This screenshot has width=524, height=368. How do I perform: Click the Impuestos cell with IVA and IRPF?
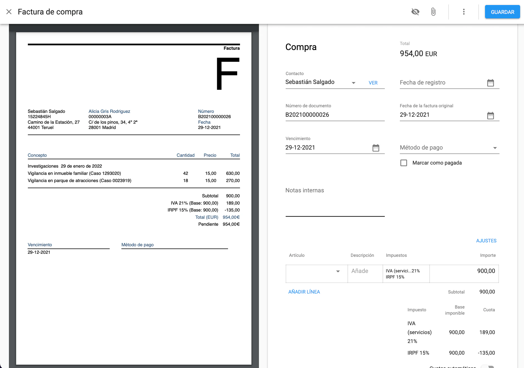[406, 274]
